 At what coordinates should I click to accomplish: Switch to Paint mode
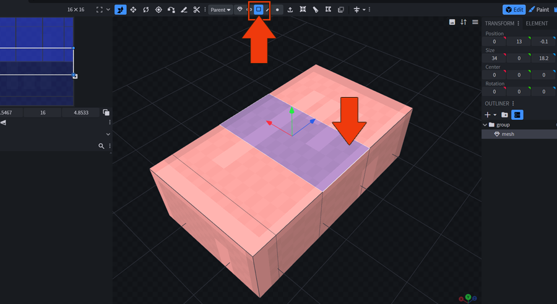coord(539,10)
